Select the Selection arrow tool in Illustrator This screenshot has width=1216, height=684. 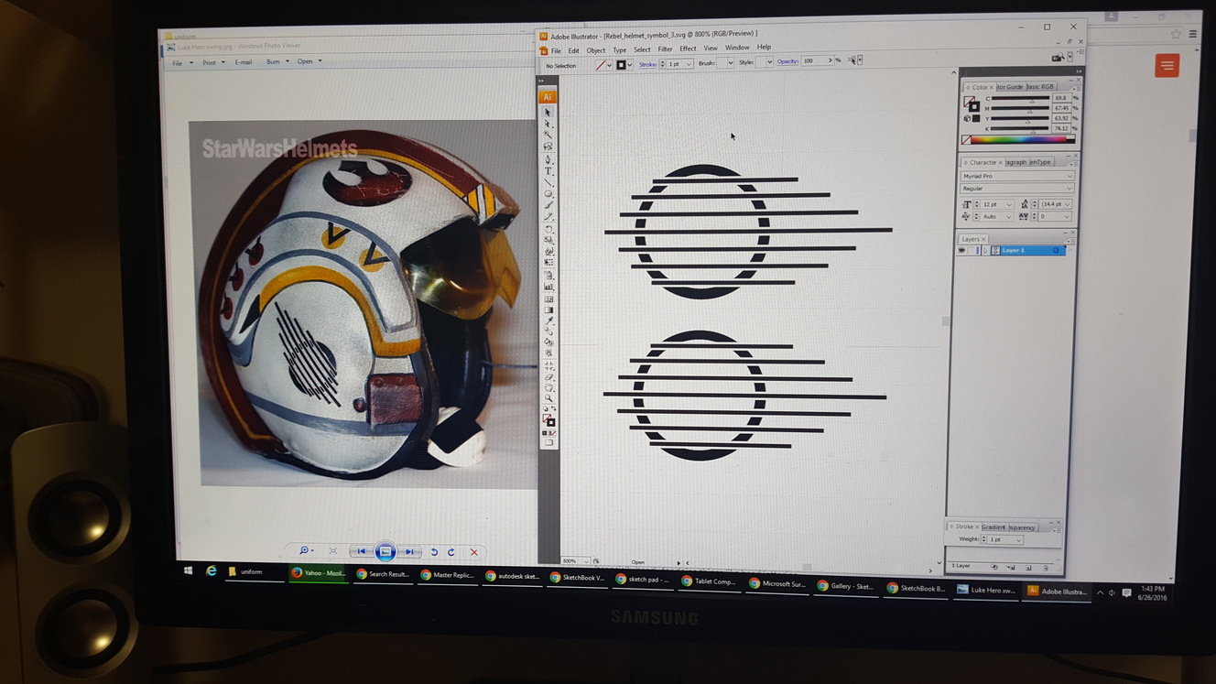click(x=548, y=112)
